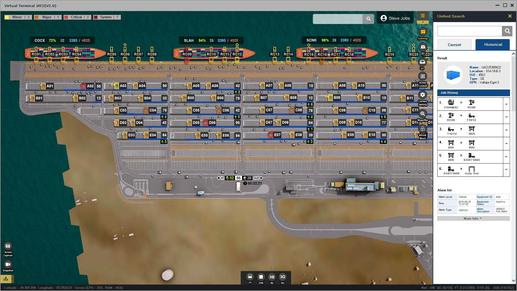Open the Screen Control tool

click(x=422, y=77)
